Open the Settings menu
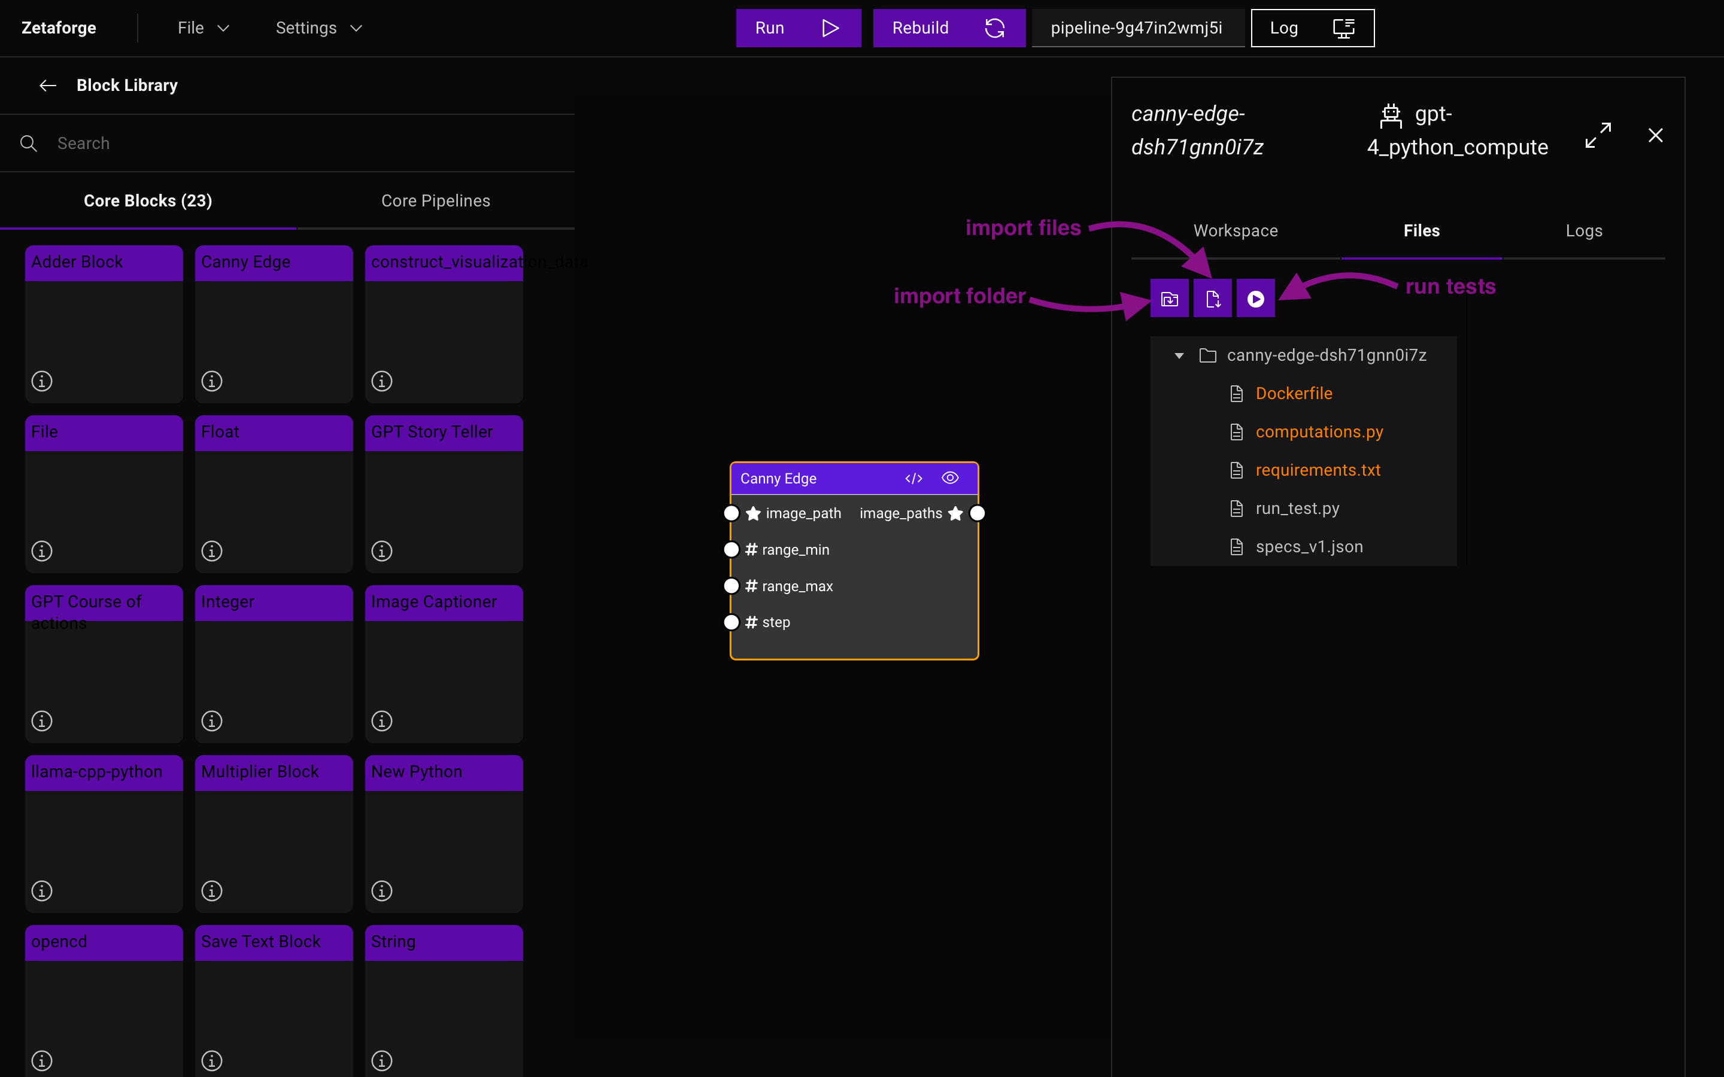Image resolution: width=1724 pixels, height=1077 pixels. pyautogui.click(x=319, y=28)
